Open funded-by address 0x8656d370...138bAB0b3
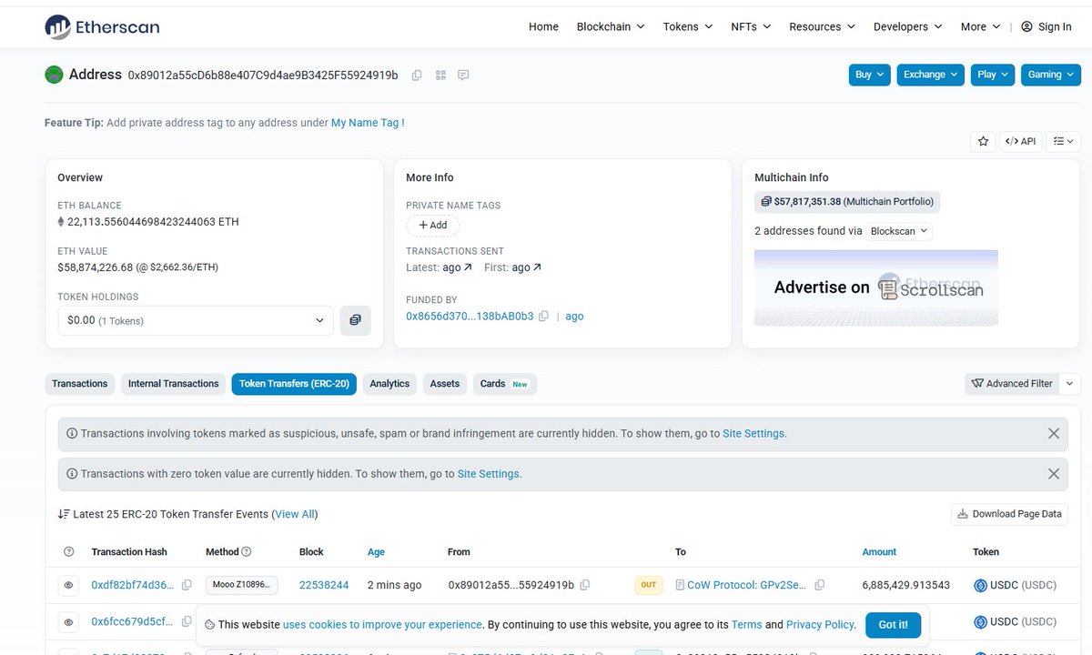Screen dimensions: 1092x655 (x=470, y=317)
